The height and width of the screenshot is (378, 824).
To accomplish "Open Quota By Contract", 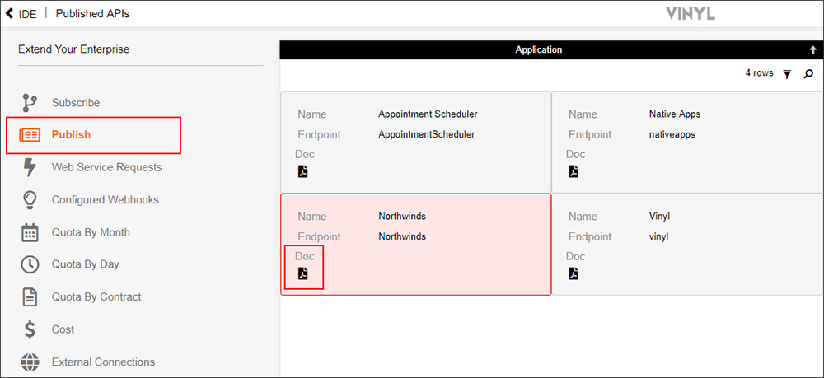I will pyautogui.click(x=96, y=297).
